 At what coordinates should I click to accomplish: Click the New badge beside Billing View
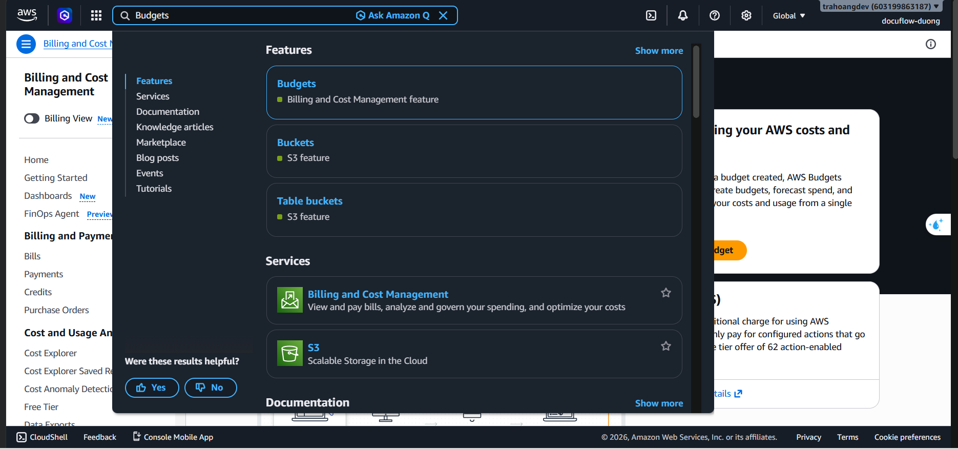pyautogui.click(x=105, y=119)
